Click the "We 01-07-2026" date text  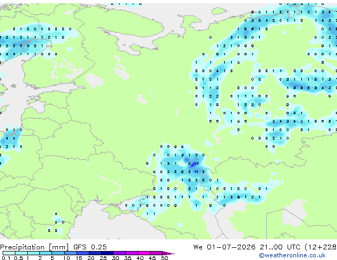click(x=224, y=247)
